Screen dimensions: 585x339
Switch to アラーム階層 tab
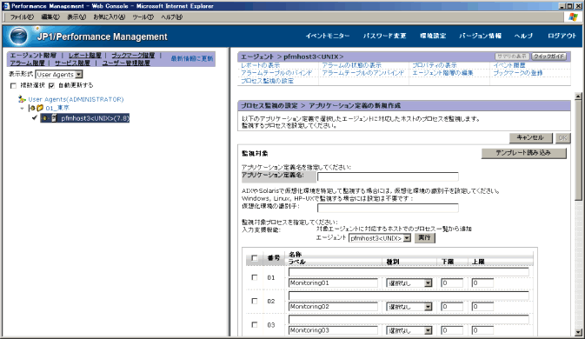(27, 63)
